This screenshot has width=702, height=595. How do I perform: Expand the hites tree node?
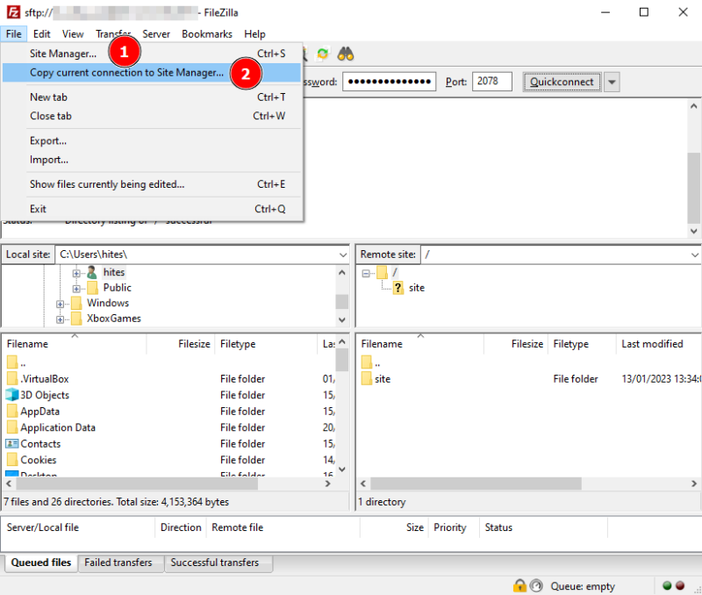76,273
